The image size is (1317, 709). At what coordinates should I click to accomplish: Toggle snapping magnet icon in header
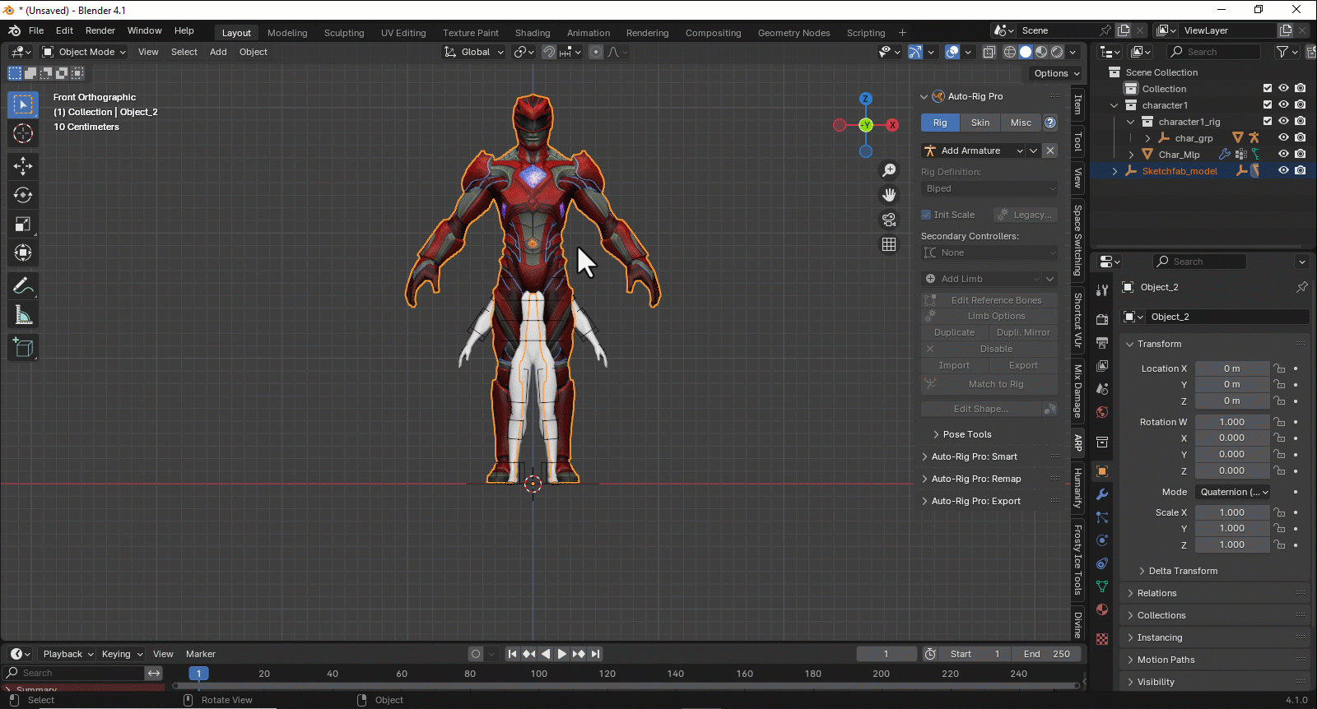(549, 52)
